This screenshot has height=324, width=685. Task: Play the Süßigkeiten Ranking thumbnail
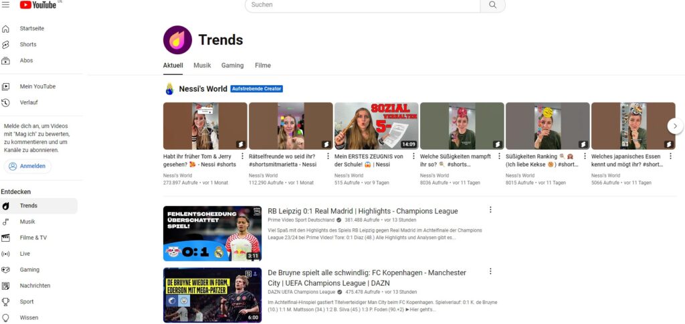tap(548, 126)
